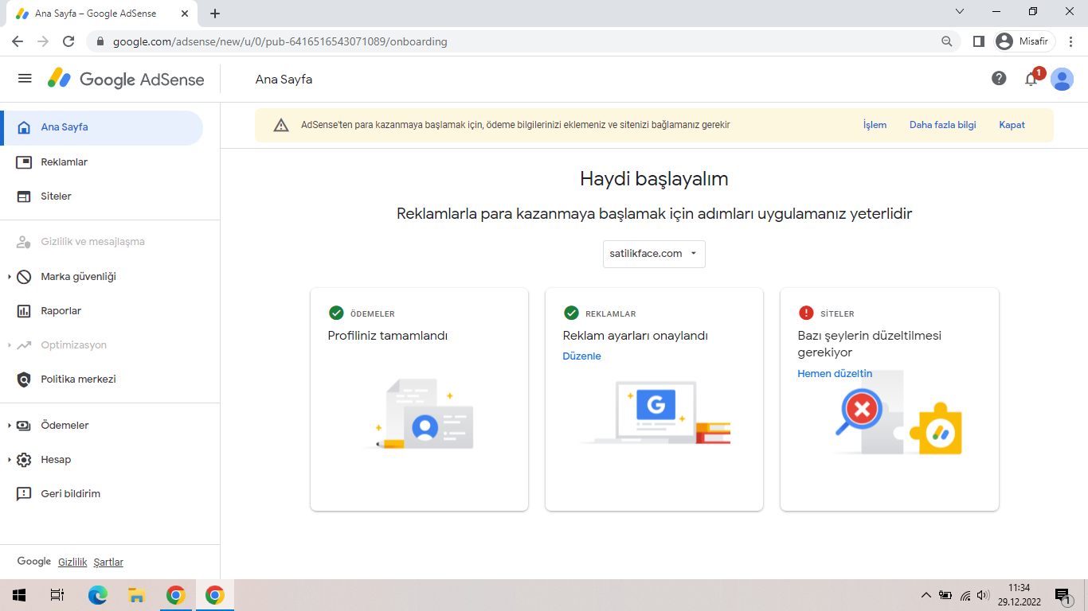
Task: Open the Gizlilik footer link
Action: [x=72, y=562]
